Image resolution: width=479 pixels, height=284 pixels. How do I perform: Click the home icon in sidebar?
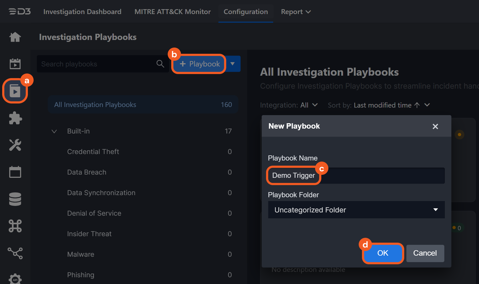tap(15, 37)
